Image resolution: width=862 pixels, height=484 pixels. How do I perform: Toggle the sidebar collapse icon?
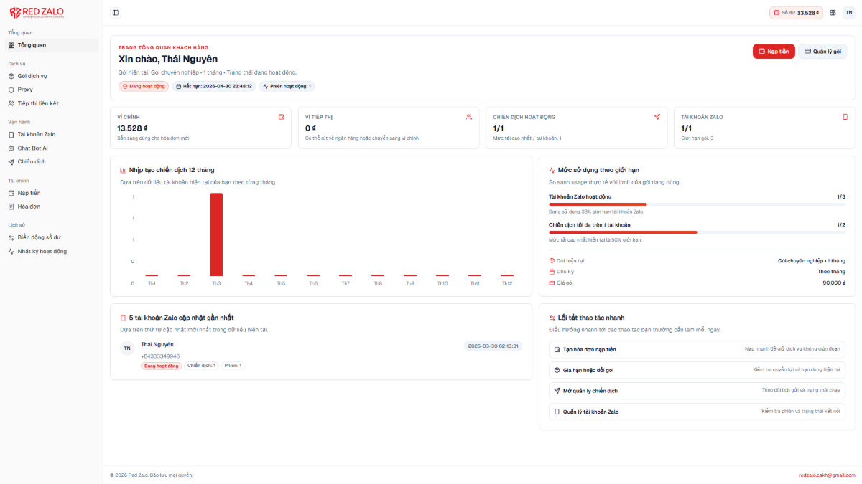[116, 12]
